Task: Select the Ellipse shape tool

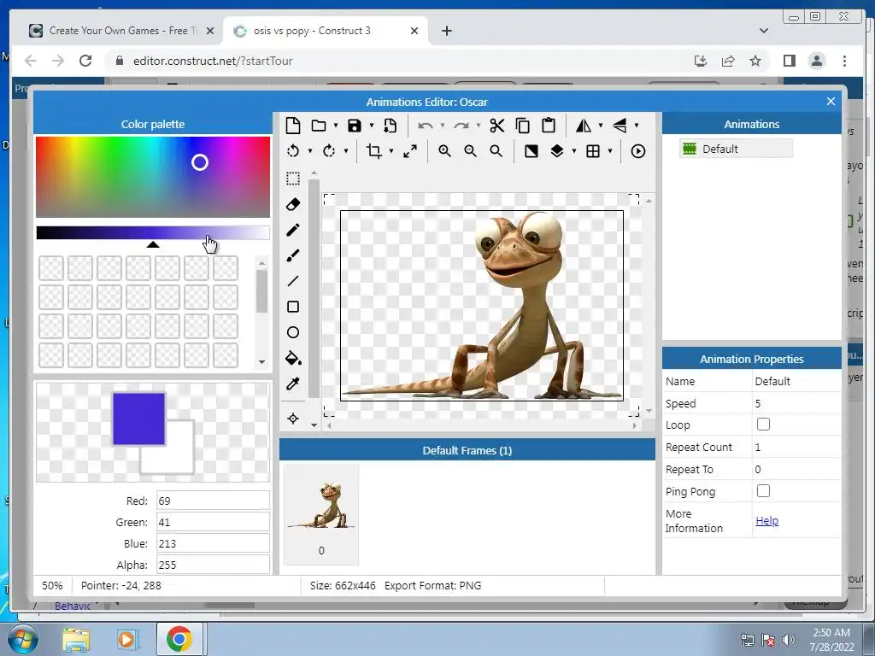Action: (x=293, y=332)
